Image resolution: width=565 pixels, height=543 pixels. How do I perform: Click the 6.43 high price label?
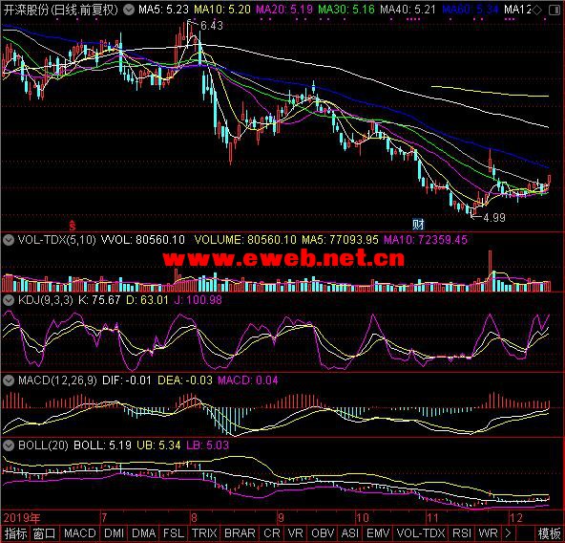(x=212, y=25)
